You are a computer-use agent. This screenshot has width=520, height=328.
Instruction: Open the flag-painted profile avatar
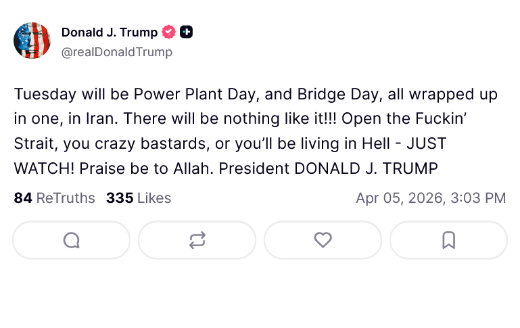pos(32,41)
